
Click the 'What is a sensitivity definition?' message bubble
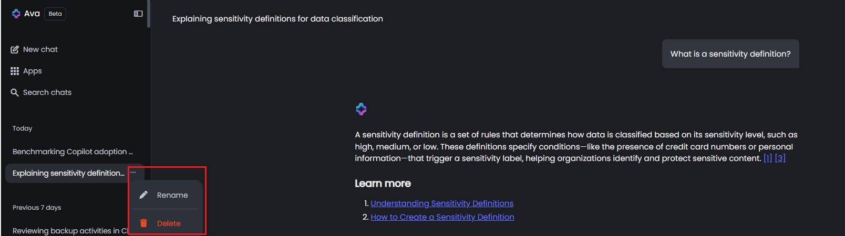point(730,54)
